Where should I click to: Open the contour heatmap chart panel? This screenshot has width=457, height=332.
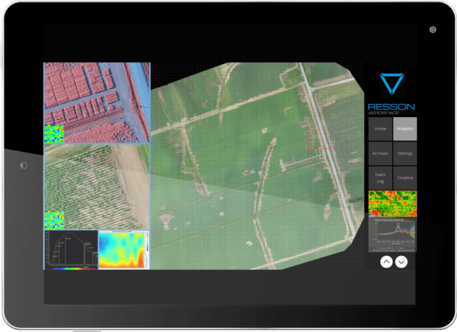(x=123, y=249)
